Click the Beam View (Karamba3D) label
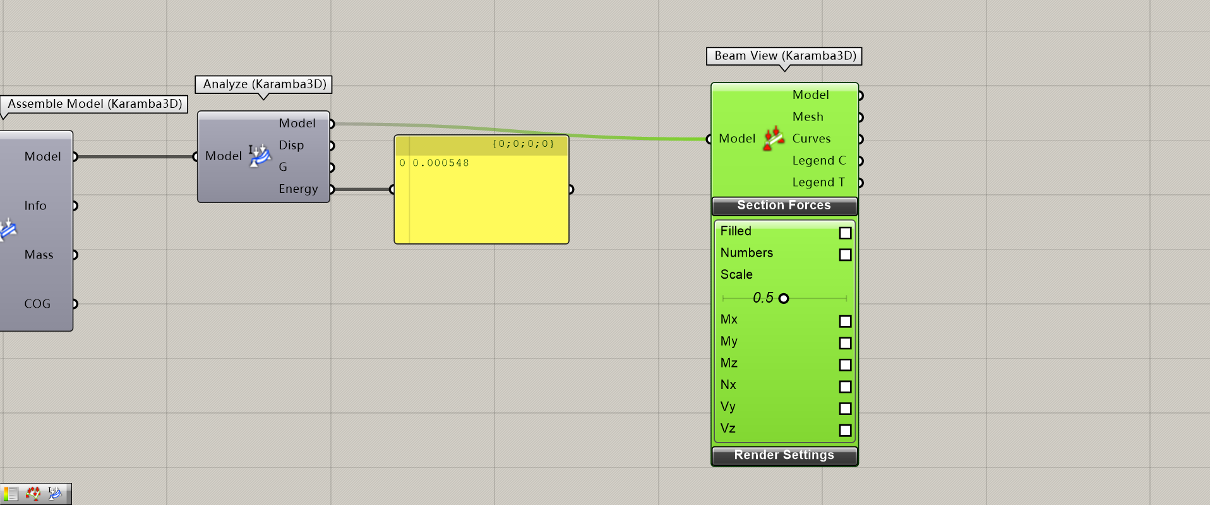The width and height of the screenshot is (1210, 505). [x=784, y=56]
